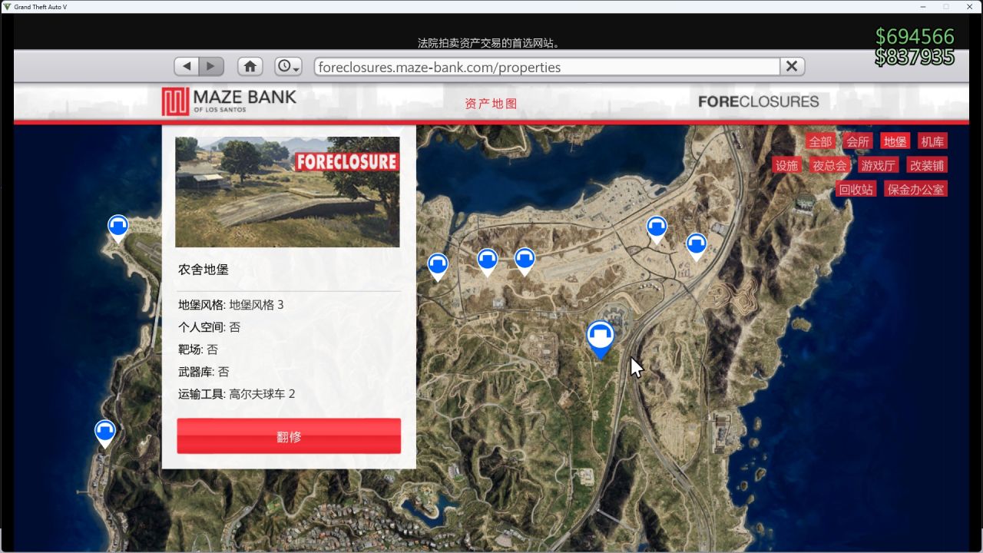Show 保金办公室 properties

pyautogui.click(x=915, y=189)
